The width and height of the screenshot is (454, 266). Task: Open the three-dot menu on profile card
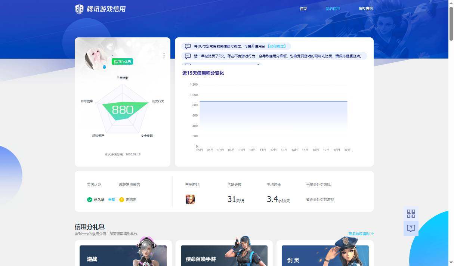(x=164, y=55)
